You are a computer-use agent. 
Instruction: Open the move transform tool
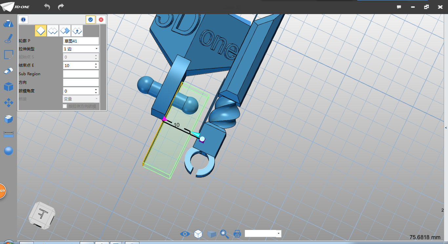[x=8, y=103]
